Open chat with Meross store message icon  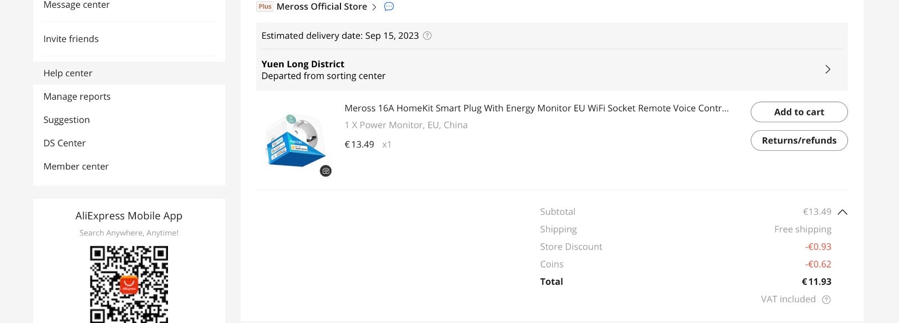pyautogui.click(x=389, y=7)
